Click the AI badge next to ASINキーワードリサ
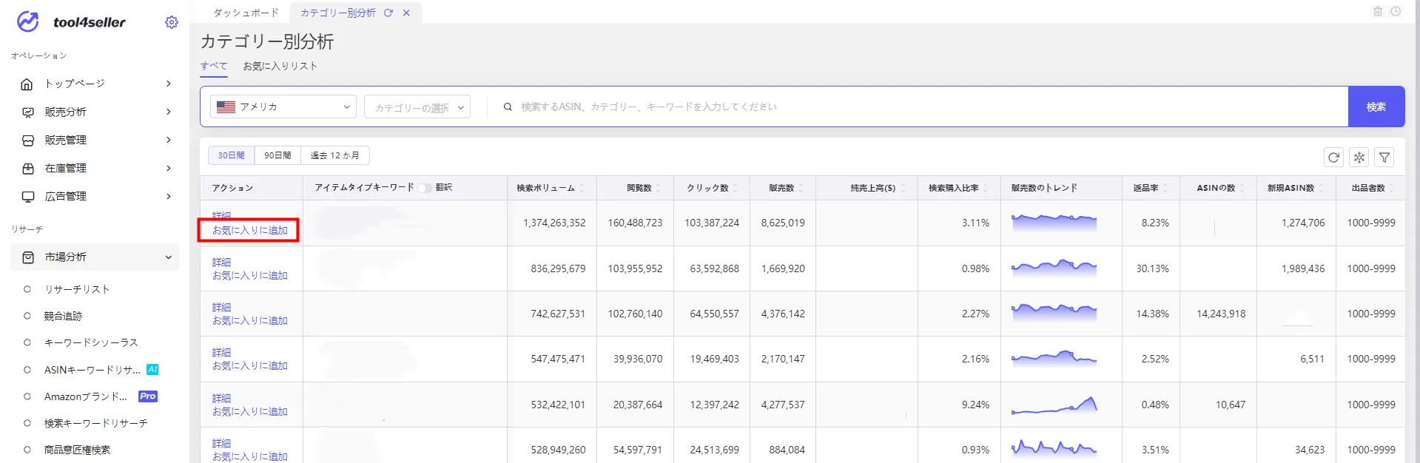This screenshot has width=1420, height=463. (152, 369)
